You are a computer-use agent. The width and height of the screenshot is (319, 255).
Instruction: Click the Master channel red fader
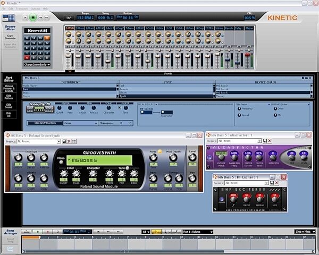coord(247,55)
